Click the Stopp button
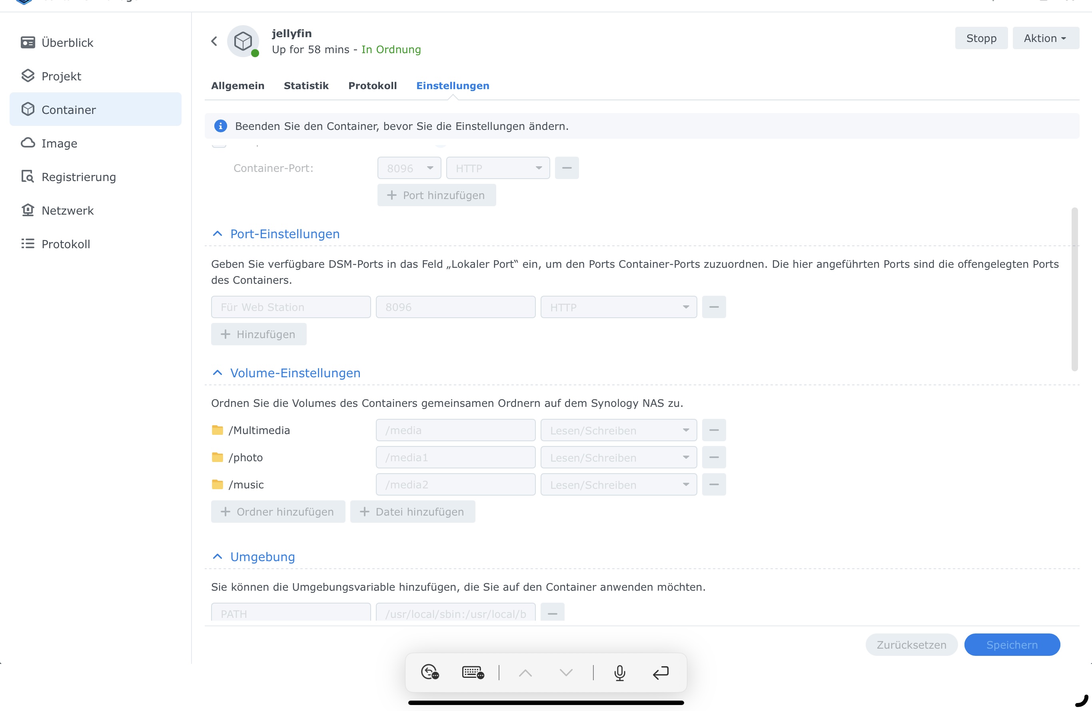This screenshot has width=1092, height=711. click(981, 38)
